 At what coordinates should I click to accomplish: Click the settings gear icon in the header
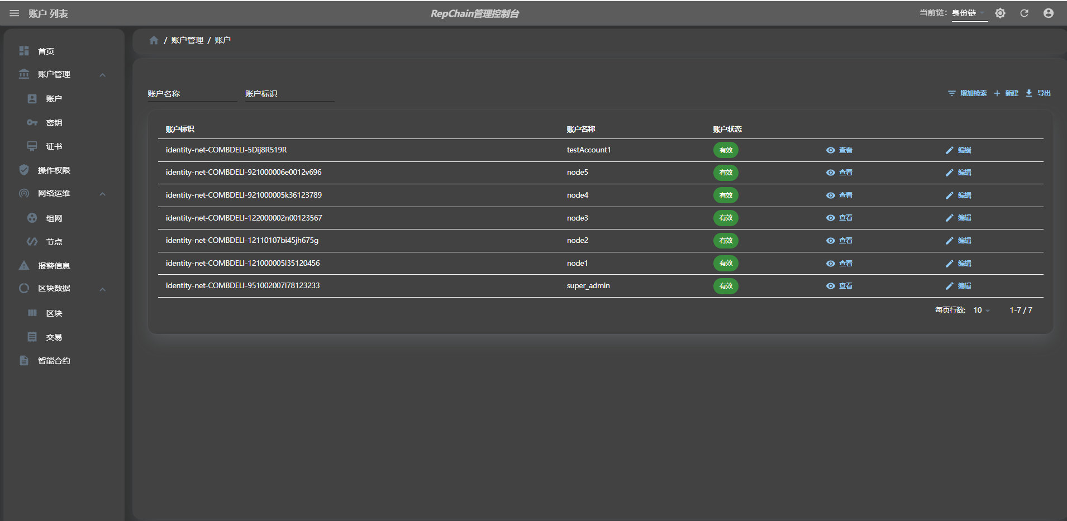[1000, 13]
